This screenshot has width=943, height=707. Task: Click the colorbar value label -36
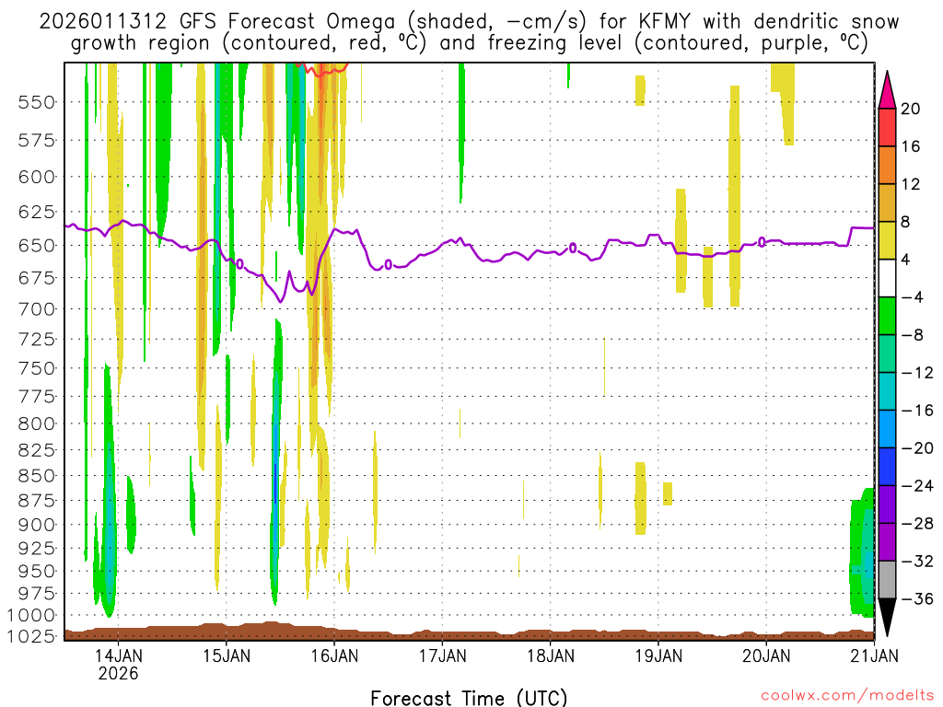[x=917, y=598]
